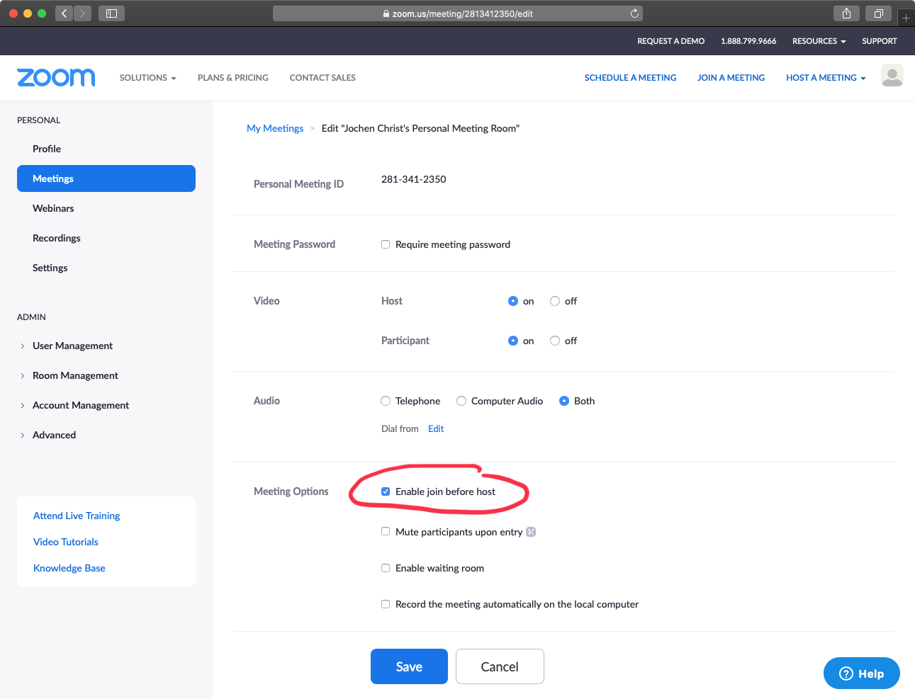Viewport: 915px width, 699px height.
Task: Reload the page with refresh icon
Action: 634,13
